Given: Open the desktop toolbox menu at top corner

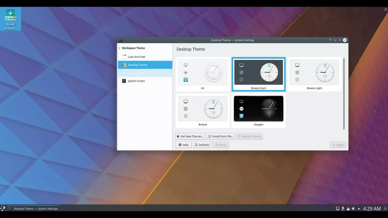Looking at the screenshot, I should pyautogui.click(x=386, y=9).
